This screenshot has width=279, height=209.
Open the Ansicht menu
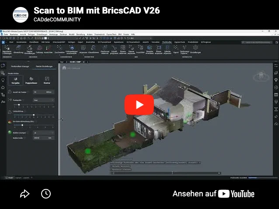tap(23, 34)
